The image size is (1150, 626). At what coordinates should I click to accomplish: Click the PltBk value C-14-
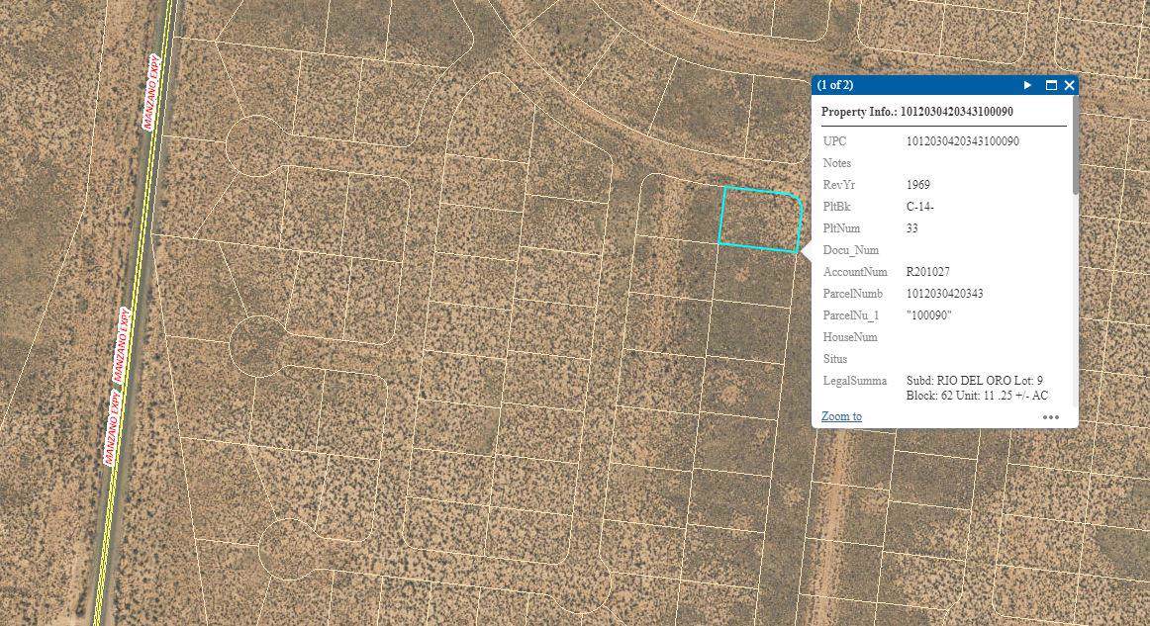[919, 207]
